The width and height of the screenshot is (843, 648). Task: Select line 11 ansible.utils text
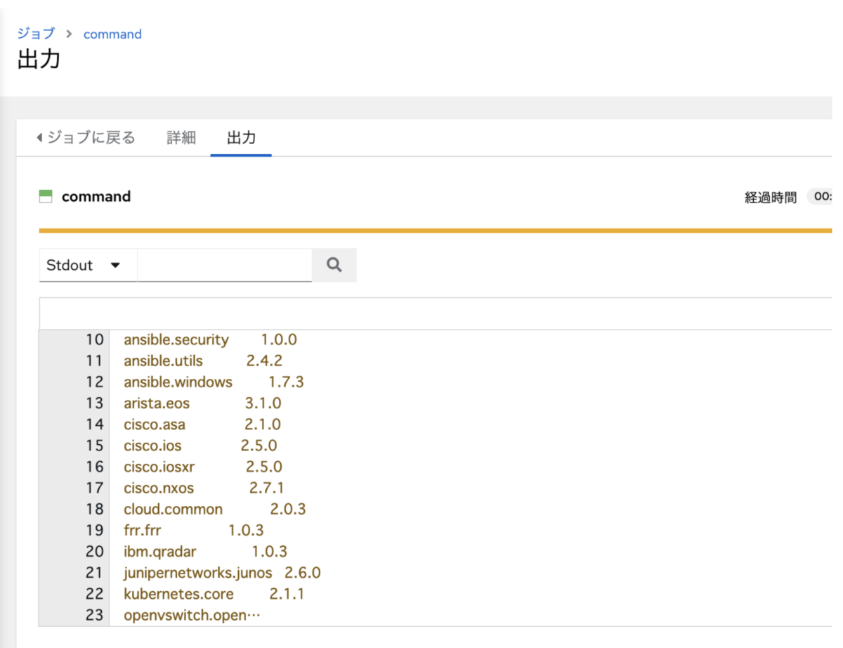click(163, 361)
